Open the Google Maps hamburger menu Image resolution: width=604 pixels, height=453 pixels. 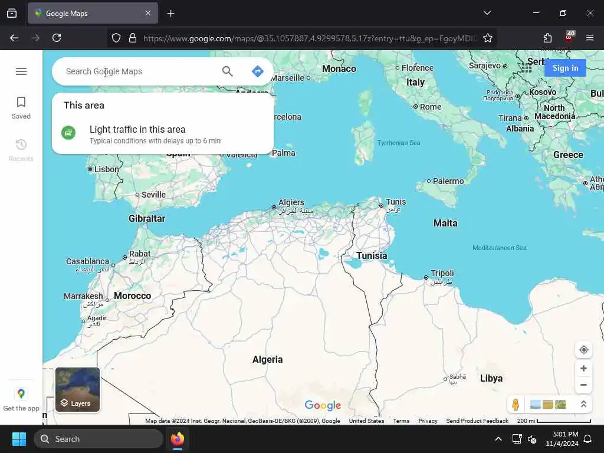pos(21,71)
